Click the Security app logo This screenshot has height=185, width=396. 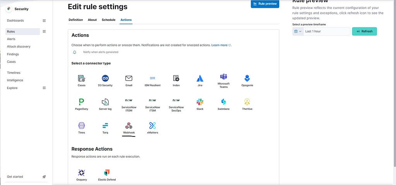(9, 9)
